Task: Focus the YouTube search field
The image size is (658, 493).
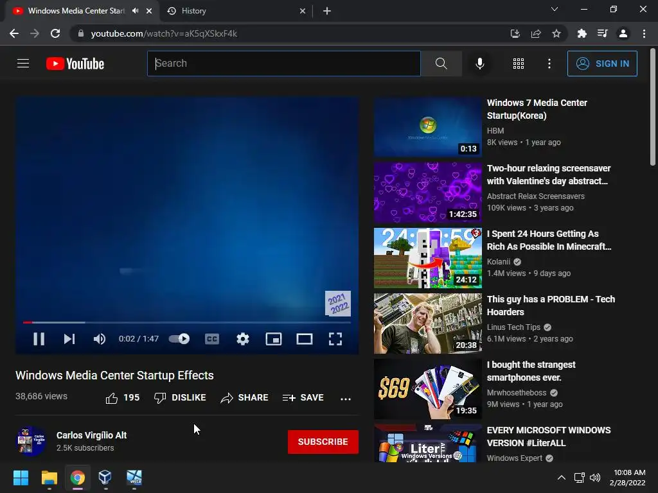Action: [x=283, y=64]
